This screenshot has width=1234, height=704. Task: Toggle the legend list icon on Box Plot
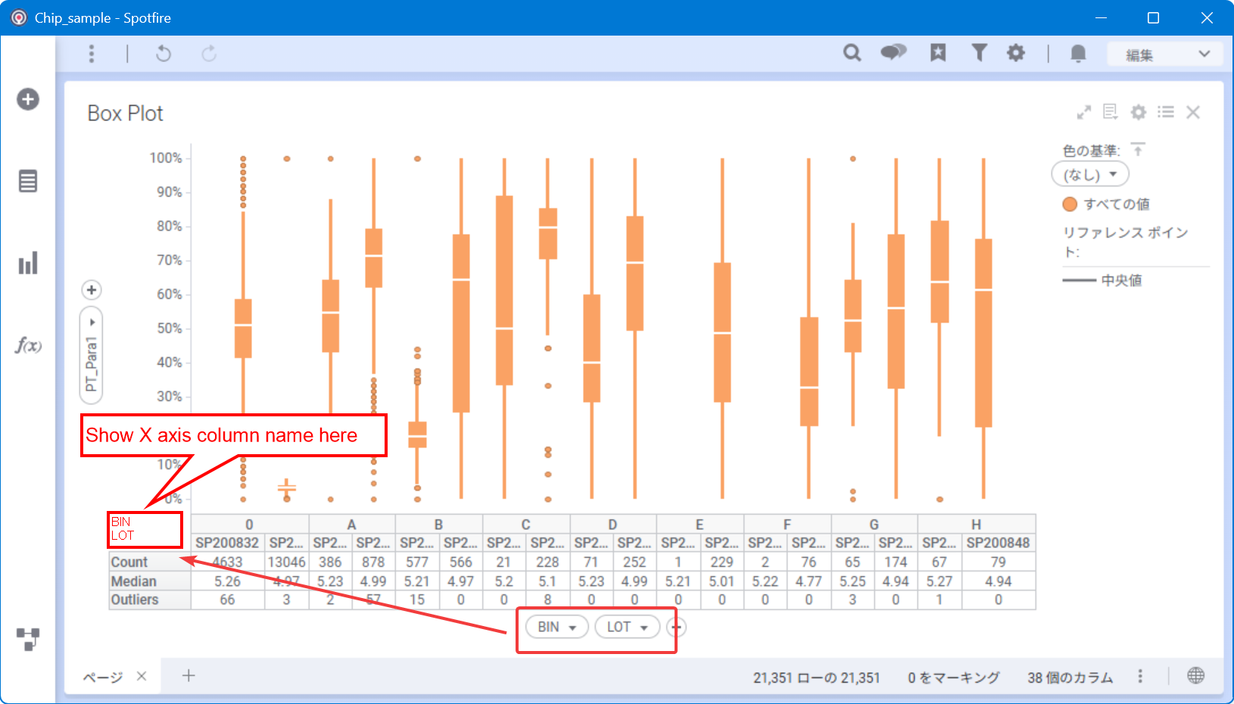point(1166,112)
